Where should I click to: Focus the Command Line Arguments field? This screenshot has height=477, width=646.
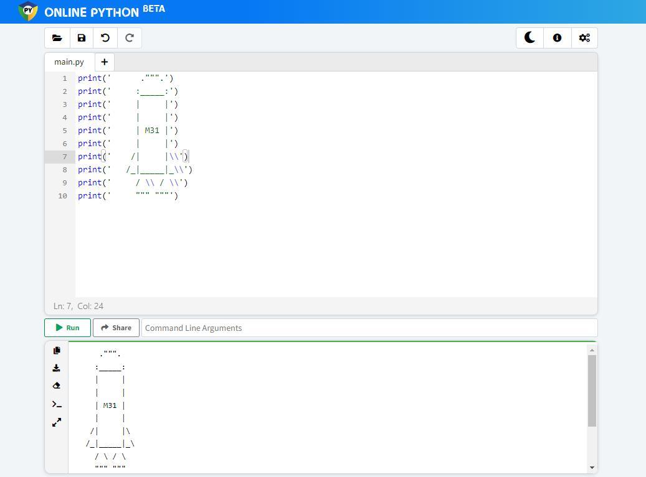(369, 328)
